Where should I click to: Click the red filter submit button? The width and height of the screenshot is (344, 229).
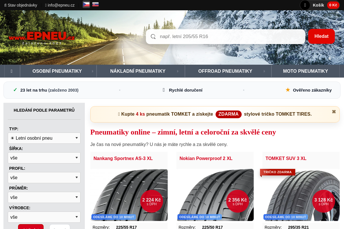(31, 227)
